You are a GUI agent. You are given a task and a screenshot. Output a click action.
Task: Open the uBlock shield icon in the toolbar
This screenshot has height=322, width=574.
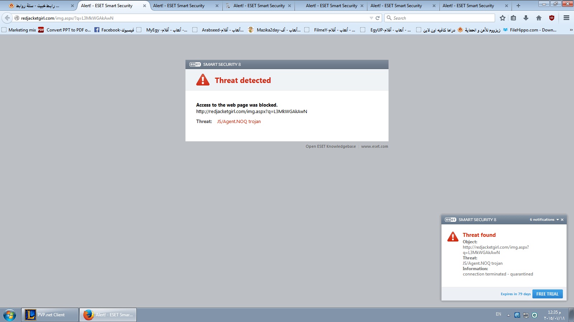[x=552, y=18]
